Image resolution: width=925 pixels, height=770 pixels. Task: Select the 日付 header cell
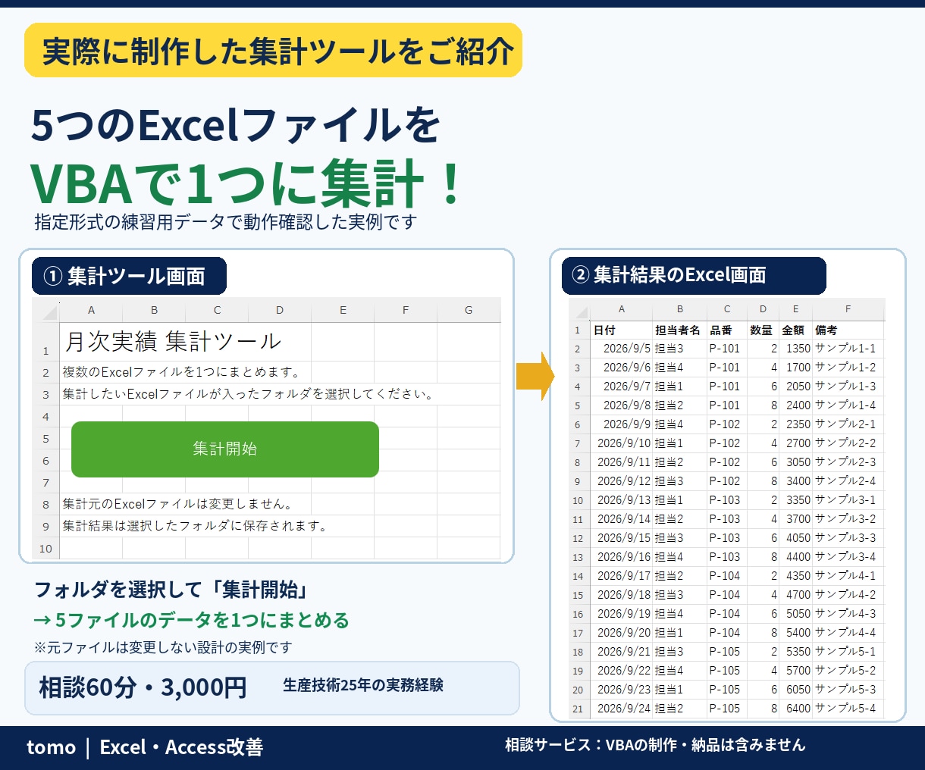click(x=622, y=330)
